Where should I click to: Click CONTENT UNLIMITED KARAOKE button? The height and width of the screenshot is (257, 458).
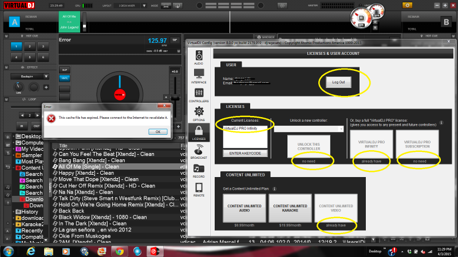pyautogui.click(x=290, y=208)
